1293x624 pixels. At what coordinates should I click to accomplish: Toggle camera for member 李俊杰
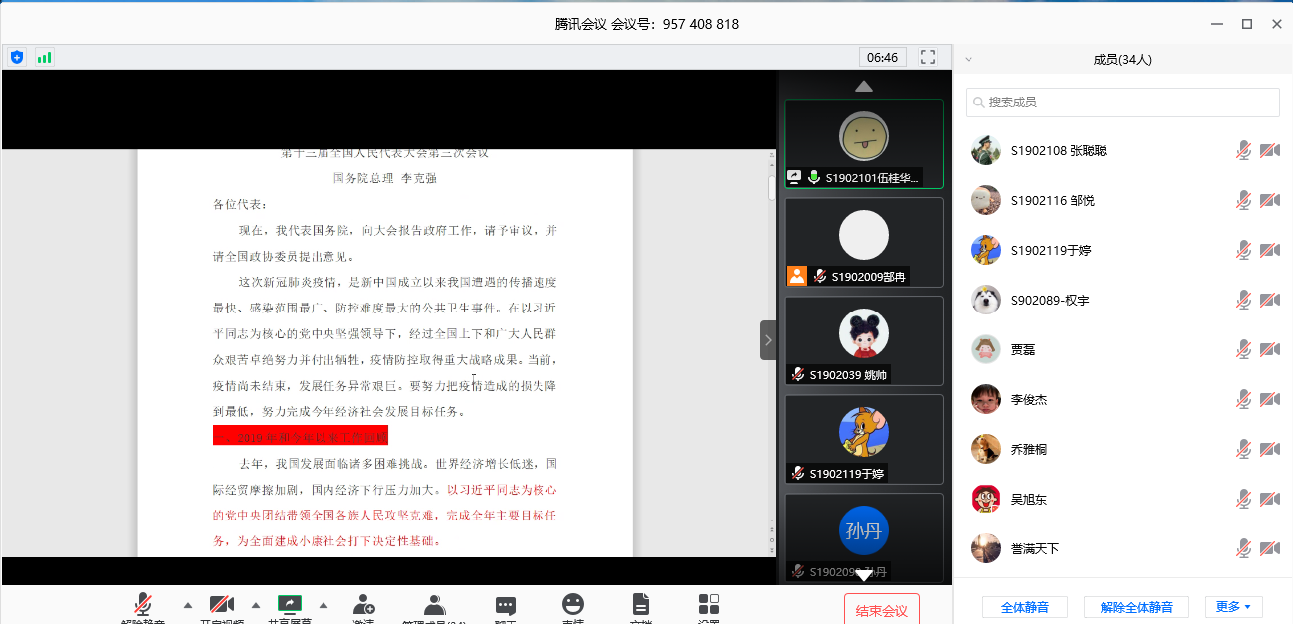point(1269,399)
